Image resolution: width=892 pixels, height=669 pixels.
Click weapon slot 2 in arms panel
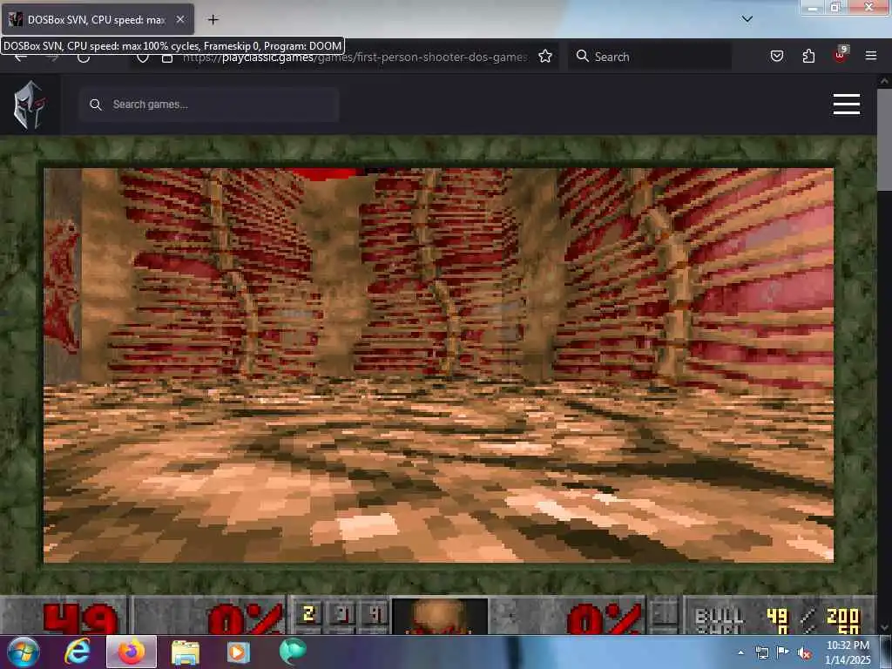[309, 614]
